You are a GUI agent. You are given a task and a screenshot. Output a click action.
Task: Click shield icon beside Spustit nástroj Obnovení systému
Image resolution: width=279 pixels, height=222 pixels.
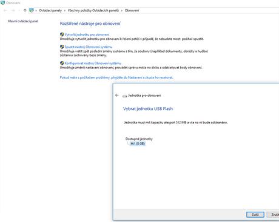(62, 47)
